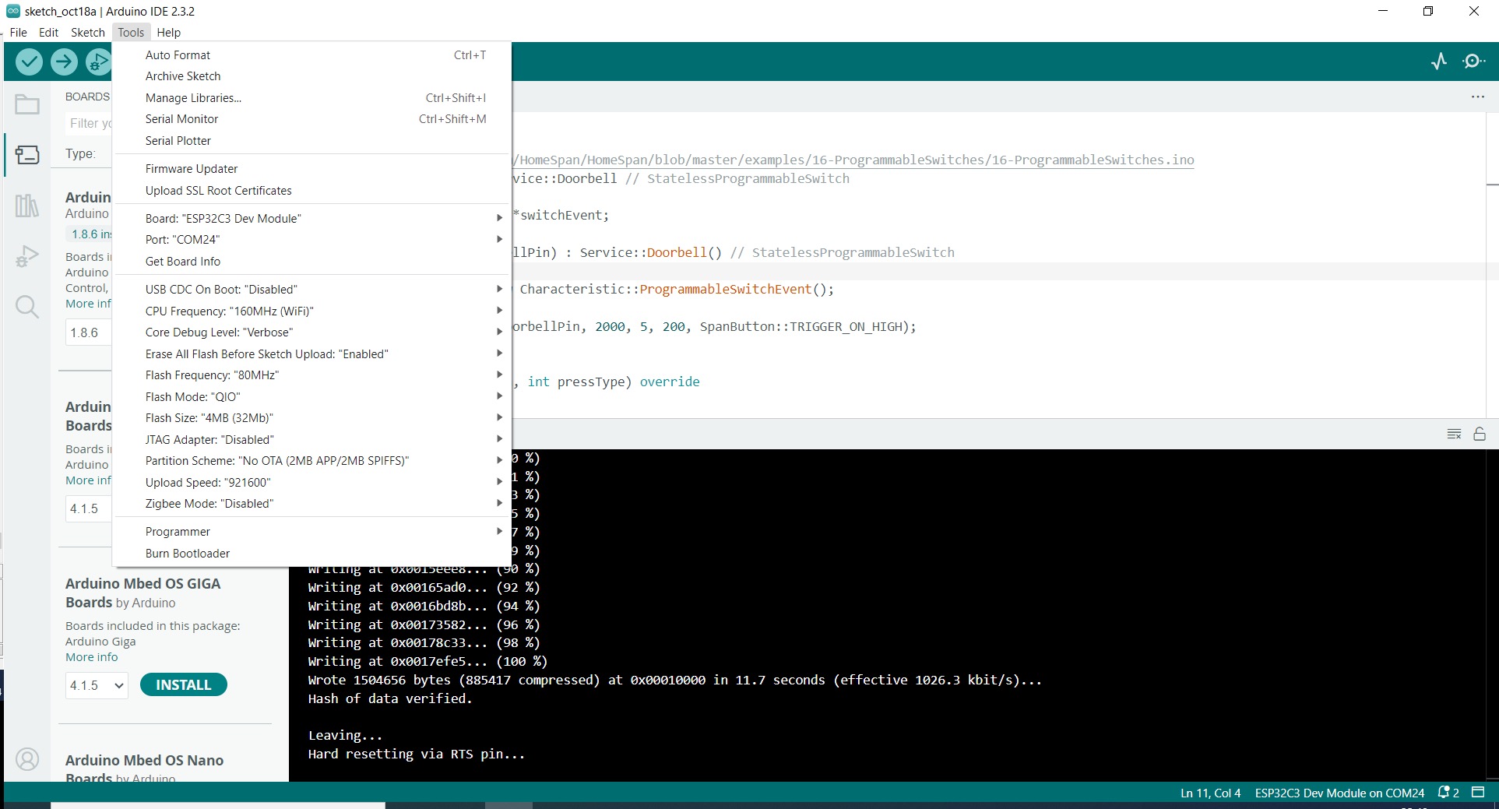Close the open Tools menu
This screenshot has height=809, width=1499.
point(131,33)
